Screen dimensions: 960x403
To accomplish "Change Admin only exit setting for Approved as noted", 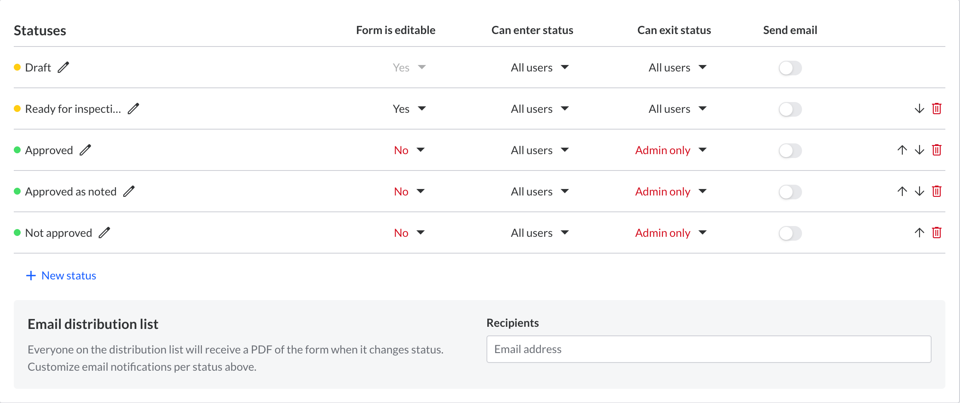I will click(671, 192).
